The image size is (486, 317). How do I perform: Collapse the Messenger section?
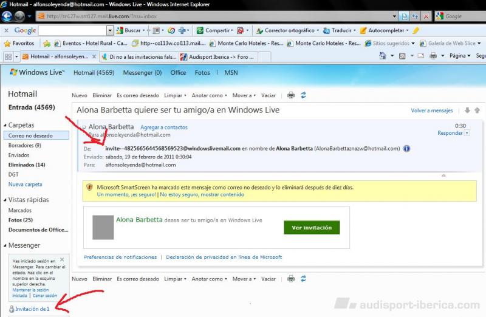(5, 245)
